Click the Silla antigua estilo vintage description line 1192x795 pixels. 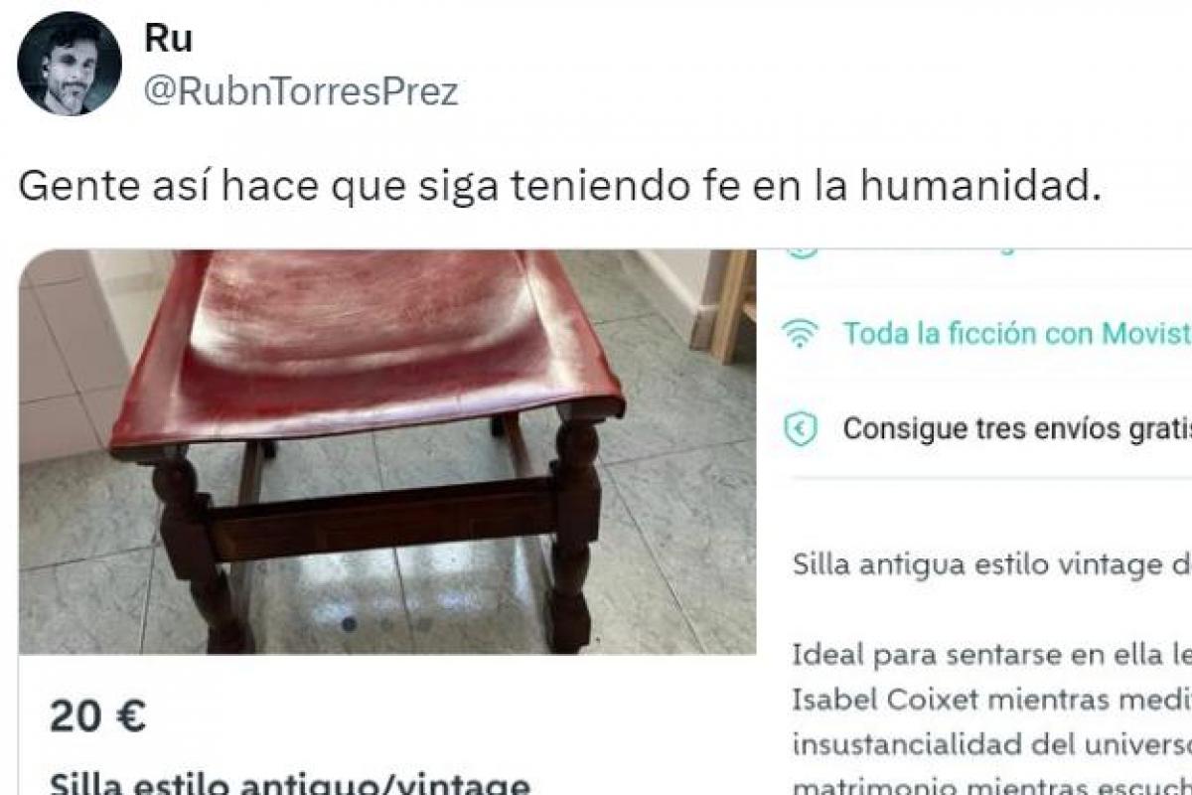pyautogui.click(x=992, y=564)
